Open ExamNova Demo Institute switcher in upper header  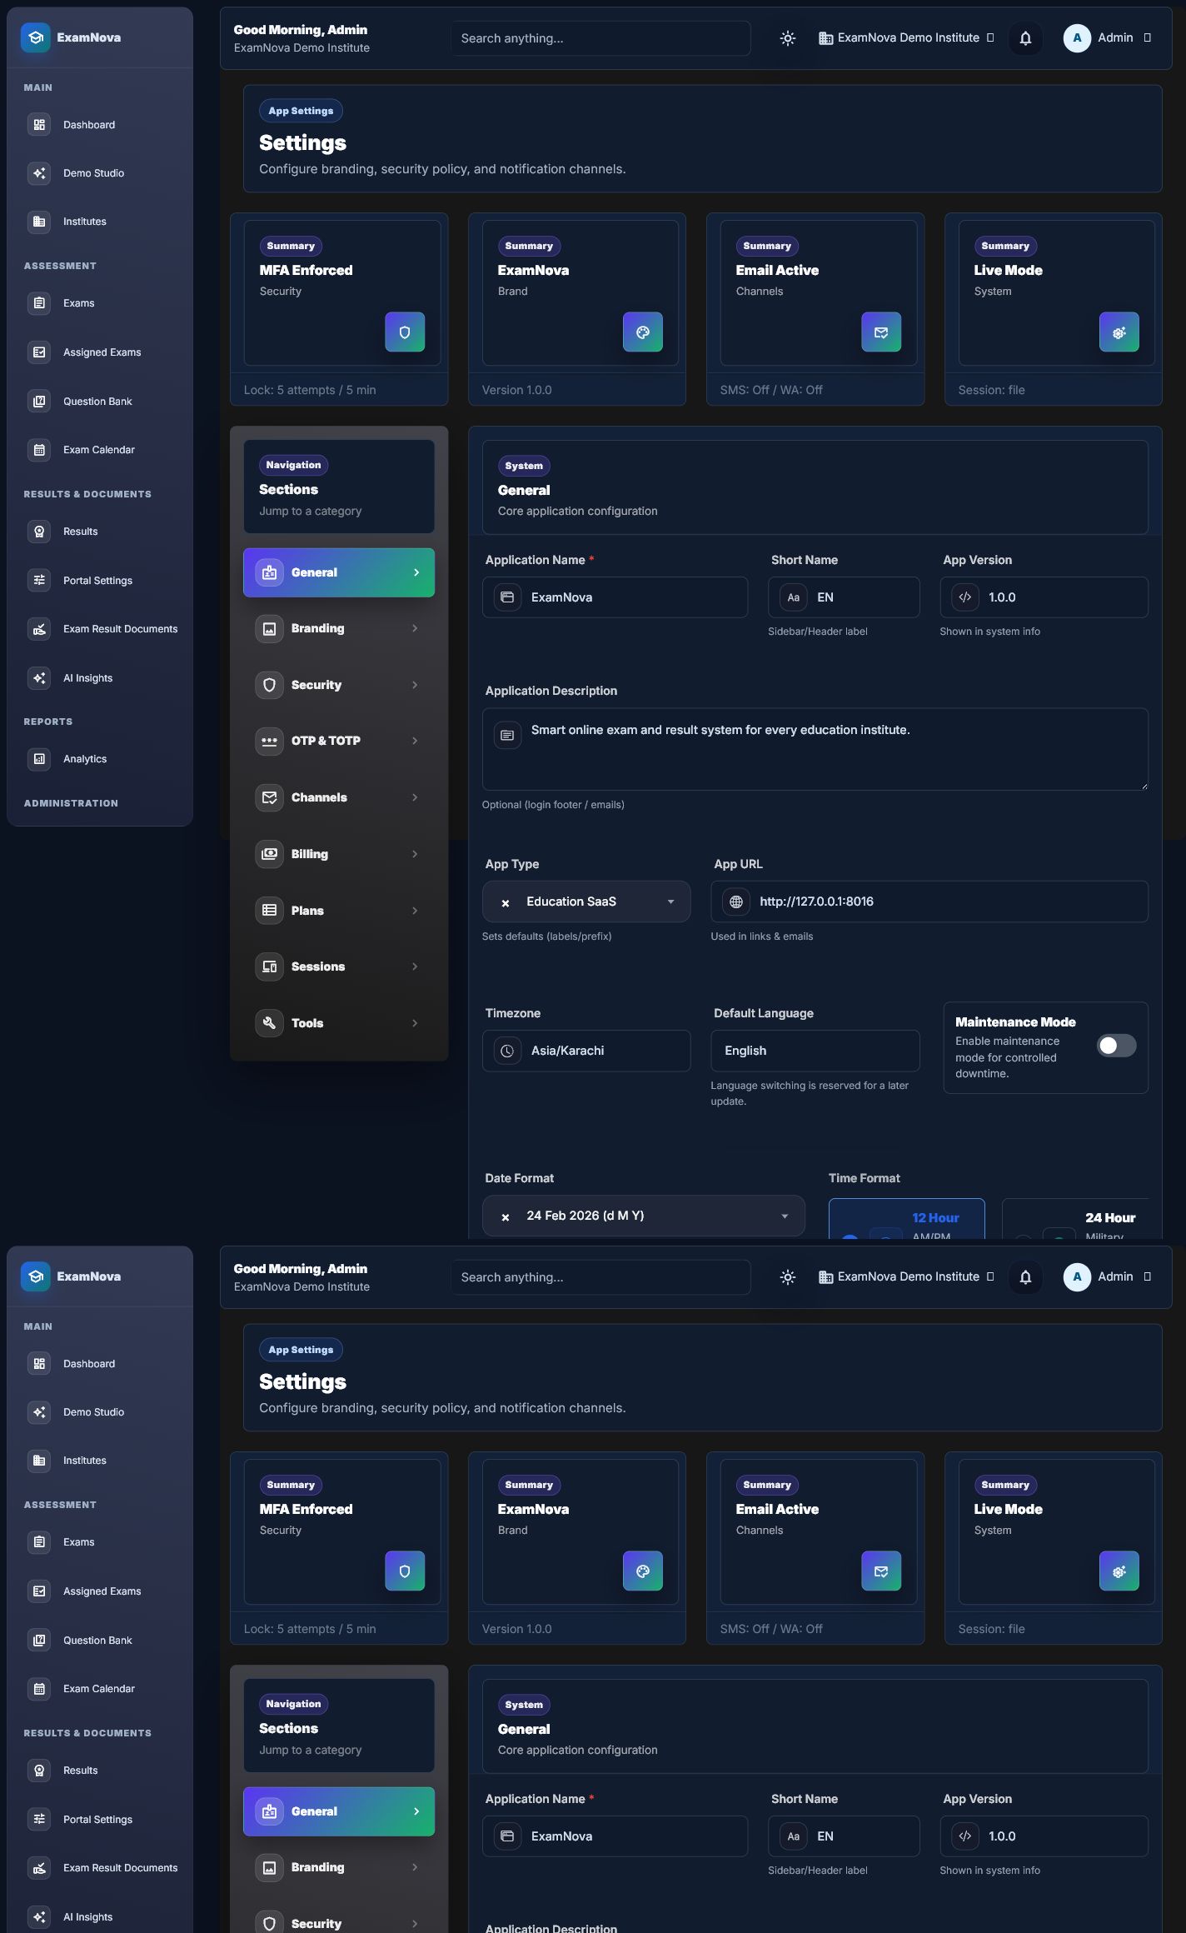[906, 38]
